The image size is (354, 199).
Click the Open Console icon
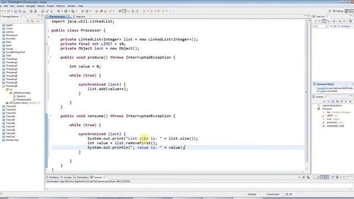pyautogui.click(x=344, y=177)
